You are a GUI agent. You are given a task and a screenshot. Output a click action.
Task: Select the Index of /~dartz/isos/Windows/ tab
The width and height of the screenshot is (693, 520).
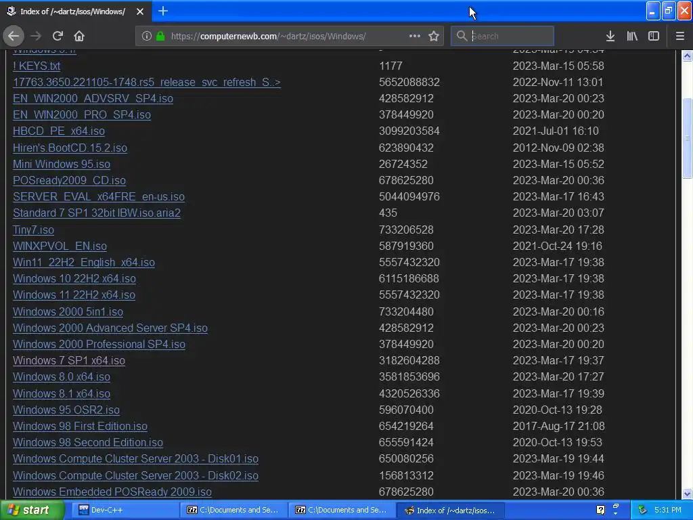pos(73,12)
